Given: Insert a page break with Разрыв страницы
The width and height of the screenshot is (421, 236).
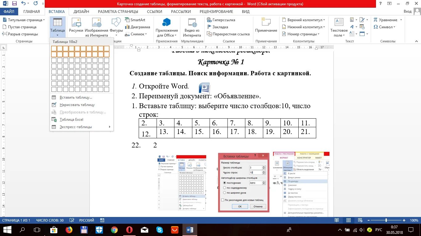Looking at the screenshot, I should pyautogui.click(x=20, y=34).
